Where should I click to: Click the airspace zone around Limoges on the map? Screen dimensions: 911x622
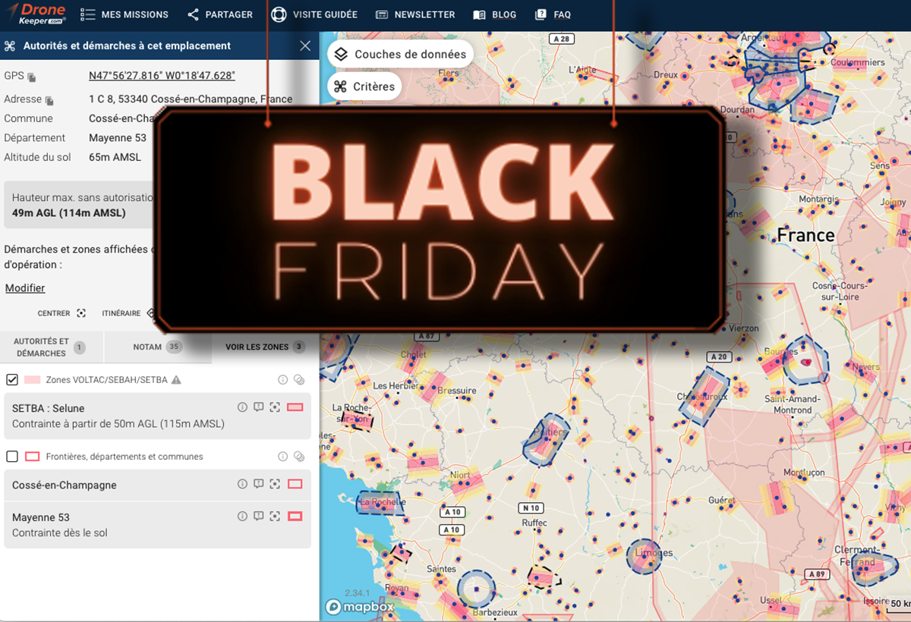(x=643, y=558)
